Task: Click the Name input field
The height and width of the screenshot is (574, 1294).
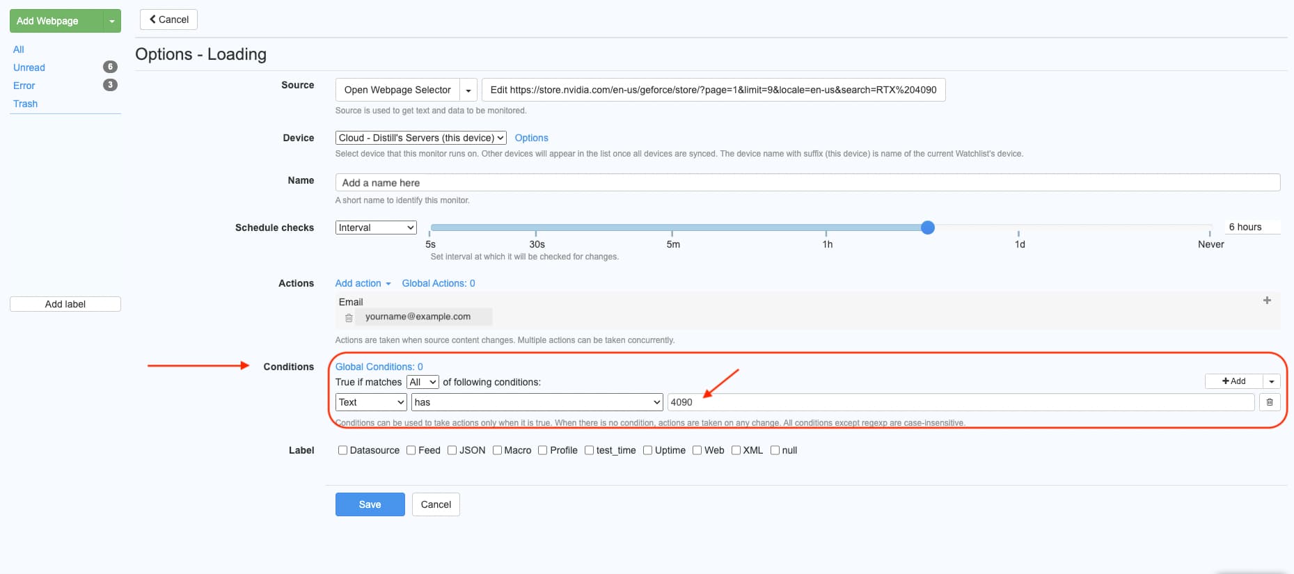Action: coord(807,182)
